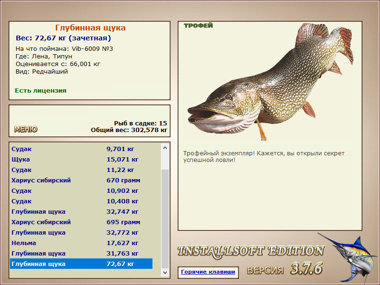The image size is (380, 285).
Task: Click the fish list scrollbar thumb
Action: 165,219
